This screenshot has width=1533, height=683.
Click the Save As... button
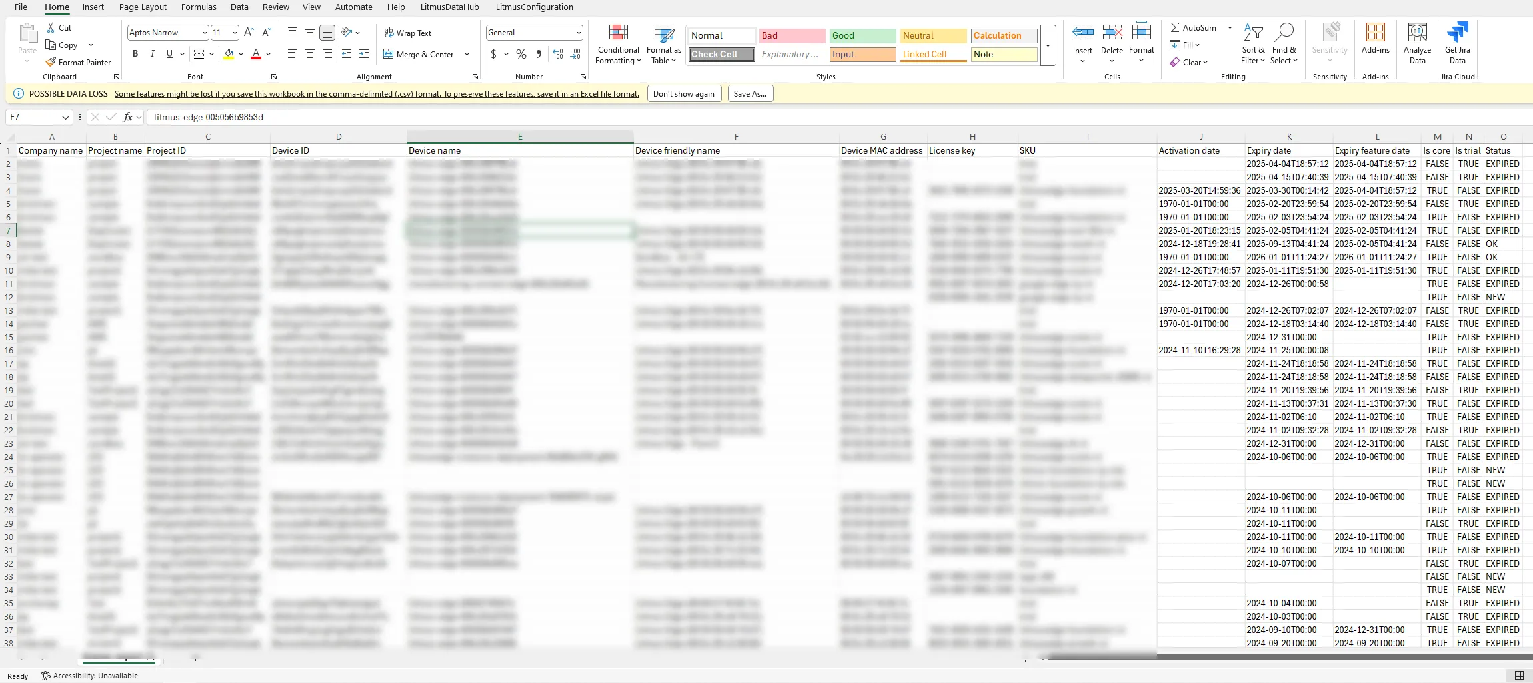pyautogui.click(x=750, y=94)
